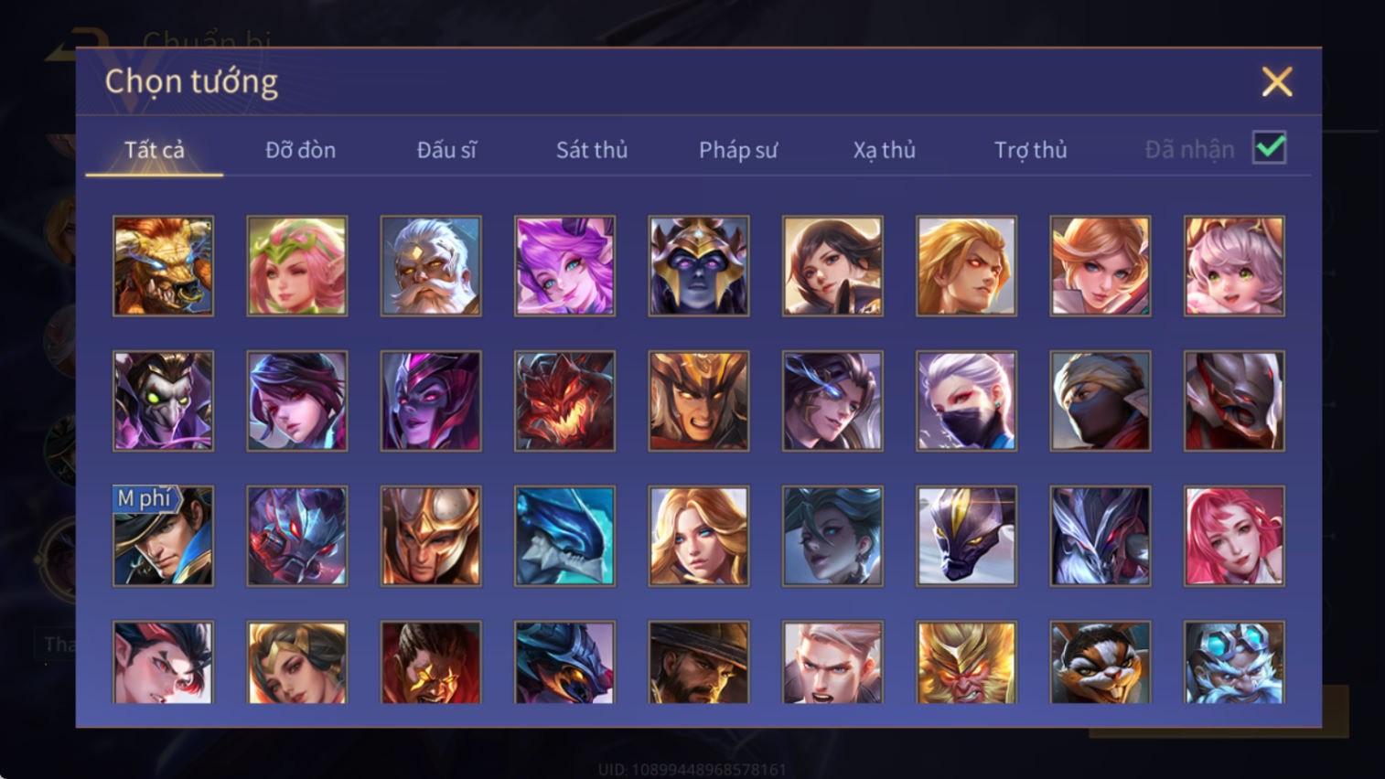
Task: Switch to the 'Pháp sư' tab
Action: pos(738,150)
